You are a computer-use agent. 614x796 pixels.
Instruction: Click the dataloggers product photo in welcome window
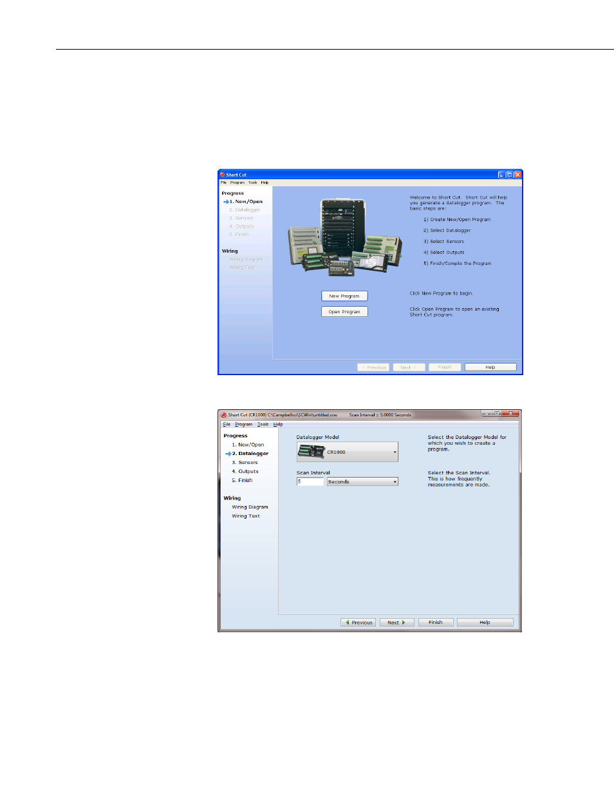pyautogui.click(x=345, y=238)
